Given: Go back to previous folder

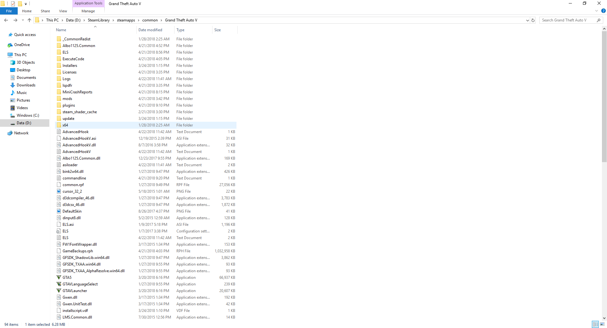Looking at the screenshot, I should 6,20.
